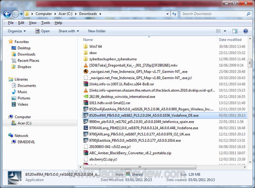This screenshot has width=255, height=188.
Task: Click the horizontal scrollbar thumb of file list
Action: [x=140, y=167]
